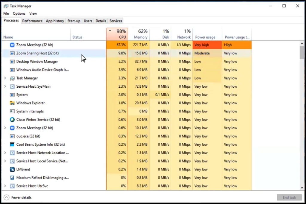Expand the Task Manager process group
306x204 pixels.
click(x=5, y=78)
